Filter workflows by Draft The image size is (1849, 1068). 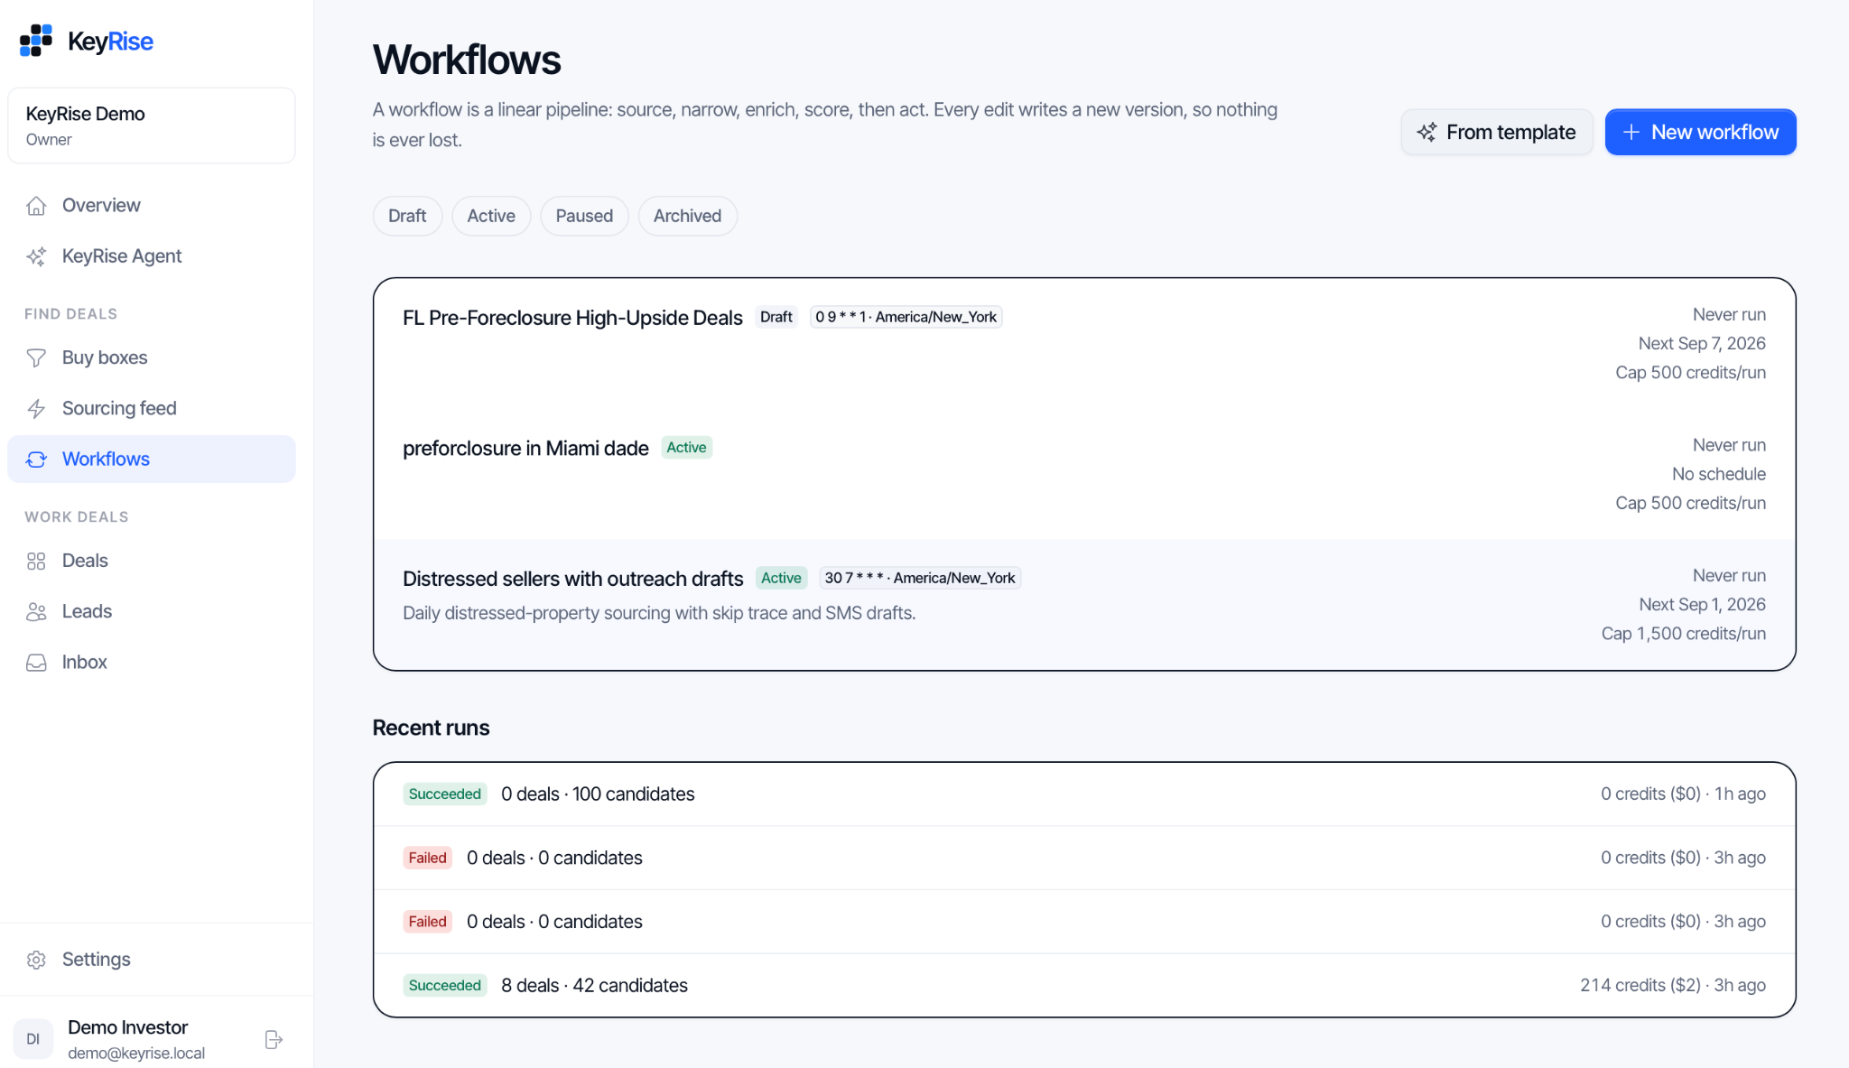pos(407,216)
